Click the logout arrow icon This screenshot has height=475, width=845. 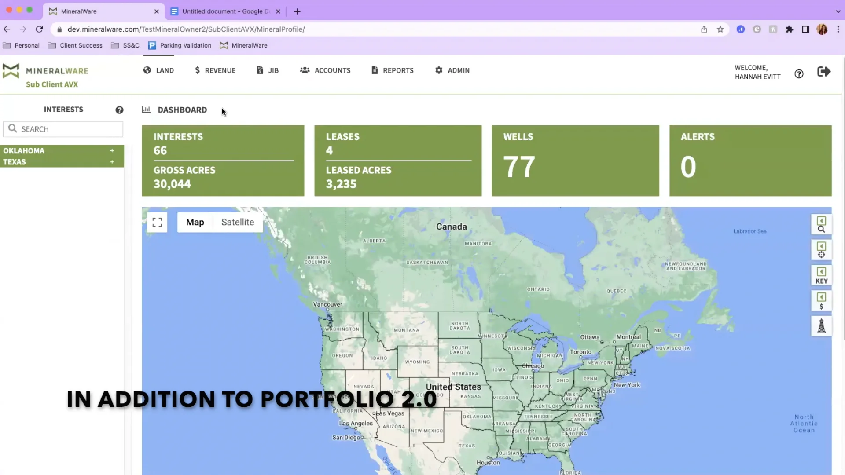click(824, 72)
